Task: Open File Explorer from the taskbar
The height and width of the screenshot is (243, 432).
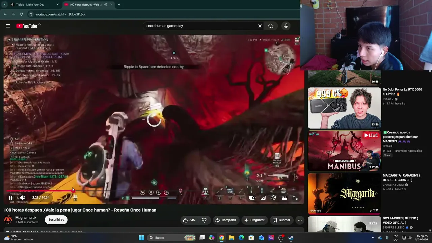Action: (232, 238)
